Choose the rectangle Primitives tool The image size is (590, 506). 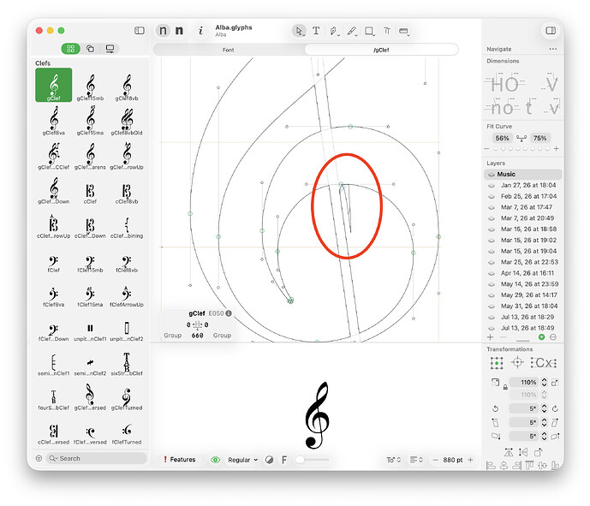370,31
